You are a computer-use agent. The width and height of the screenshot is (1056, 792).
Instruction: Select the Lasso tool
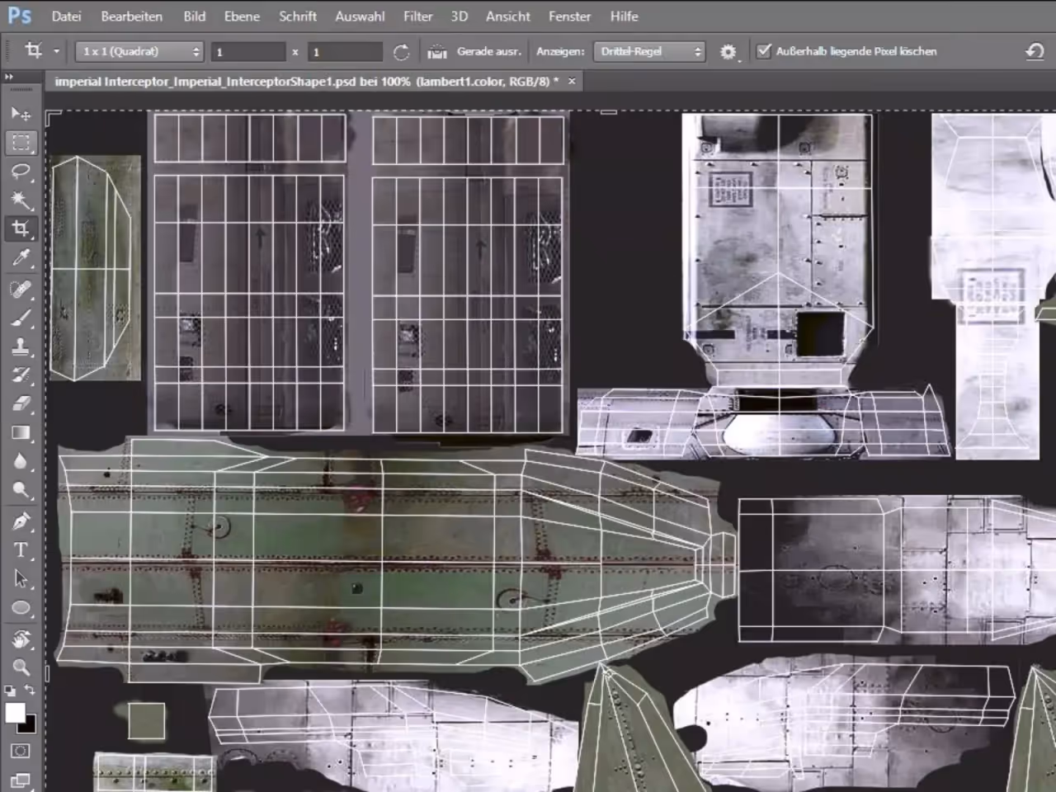[x=21, y=171]
